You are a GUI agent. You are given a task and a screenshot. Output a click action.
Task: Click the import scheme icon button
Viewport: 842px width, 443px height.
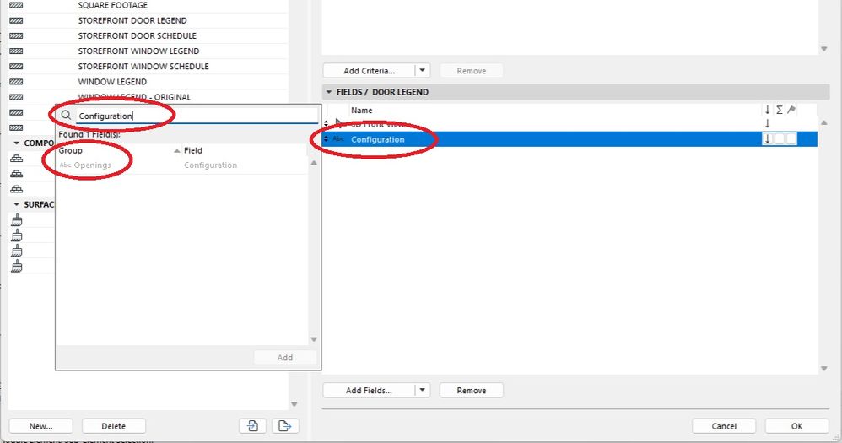click(x=252, y=426)
